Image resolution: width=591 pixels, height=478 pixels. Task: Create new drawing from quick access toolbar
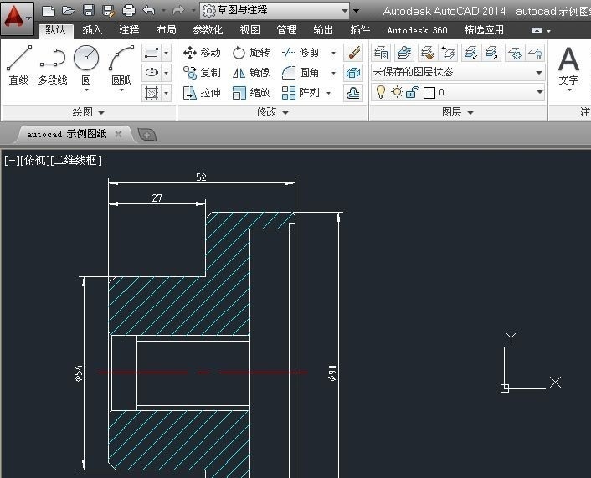pyautogui.click(x=49, y=11)
